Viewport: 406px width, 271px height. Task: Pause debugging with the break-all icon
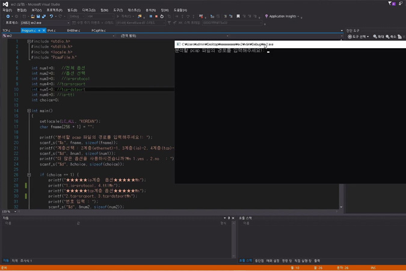151,16
